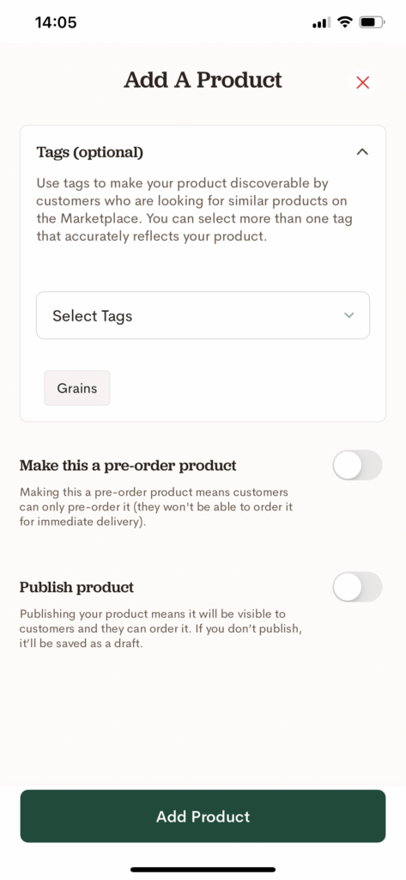Viewport: 406px width, 880px height.
Task: Collapse the Tags section chevron
Action: tap(363, 151)
